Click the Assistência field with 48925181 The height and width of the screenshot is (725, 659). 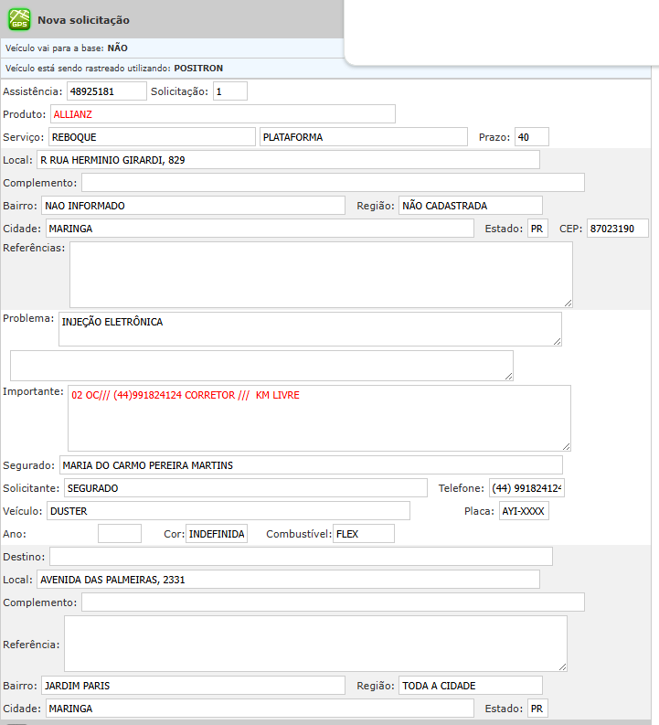106,91
